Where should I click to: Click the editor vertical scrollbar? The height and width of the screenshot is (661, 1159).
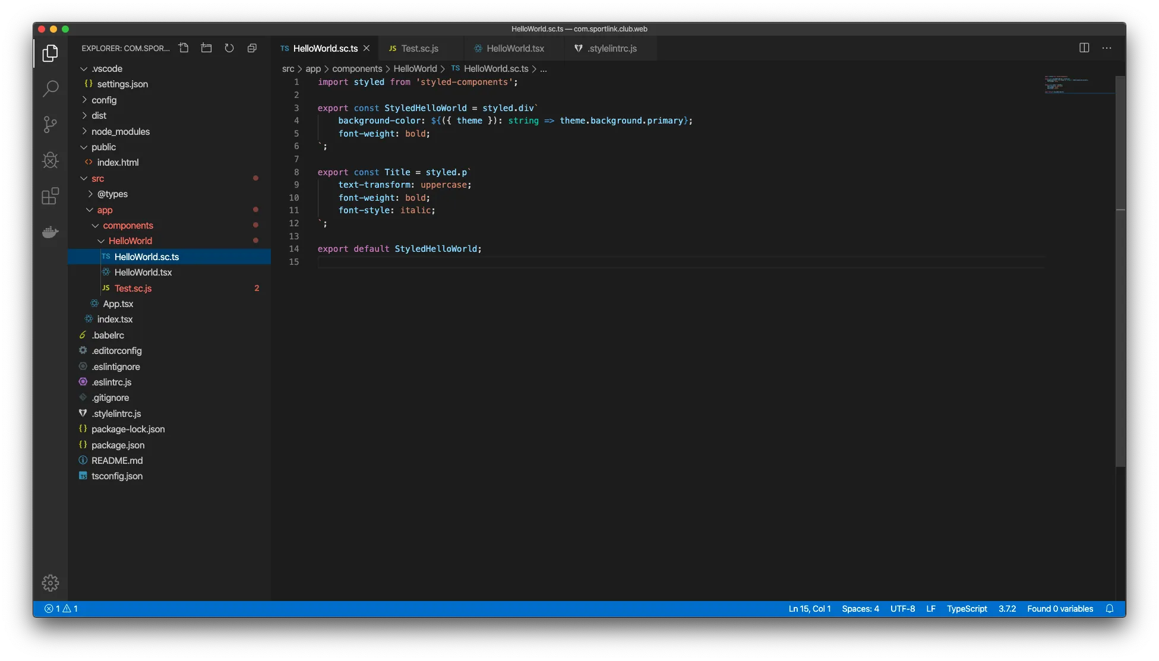coord(1120,267)
